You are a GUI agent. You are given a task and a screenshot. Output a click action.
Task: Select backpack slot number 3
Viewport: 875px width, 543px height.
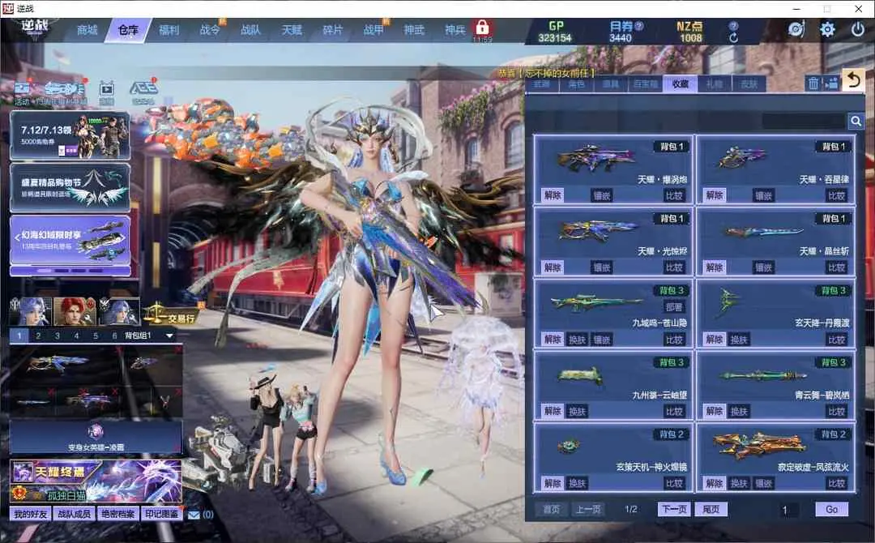[57, 336]
